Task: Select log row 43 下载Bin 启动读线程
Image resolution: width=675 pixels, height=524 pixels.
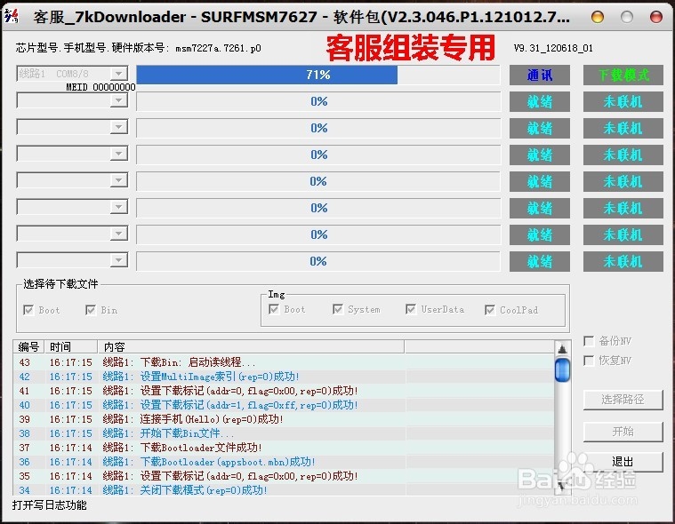Action: [284, 362]
